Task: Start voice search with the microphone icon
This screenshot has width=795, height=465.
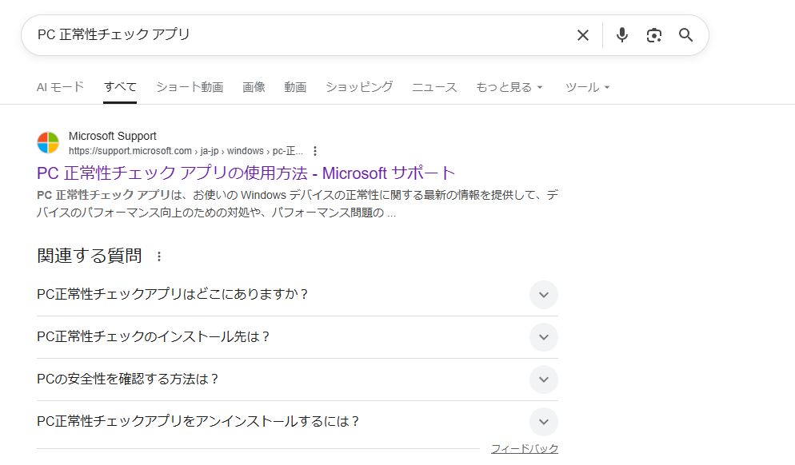Action: pos(622,35)
